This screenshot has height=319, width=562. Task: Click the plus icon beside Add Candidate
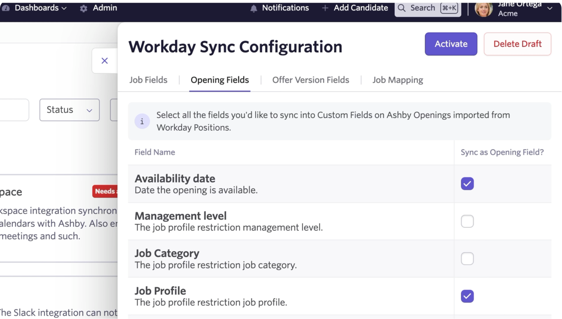[325, 8]
